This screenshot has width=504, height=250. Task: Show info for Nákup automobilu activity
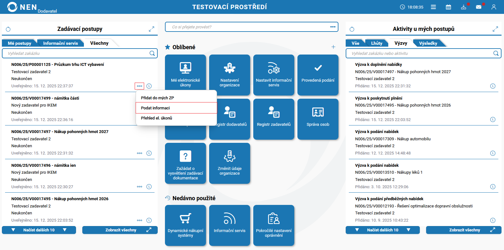pos(493,153)
